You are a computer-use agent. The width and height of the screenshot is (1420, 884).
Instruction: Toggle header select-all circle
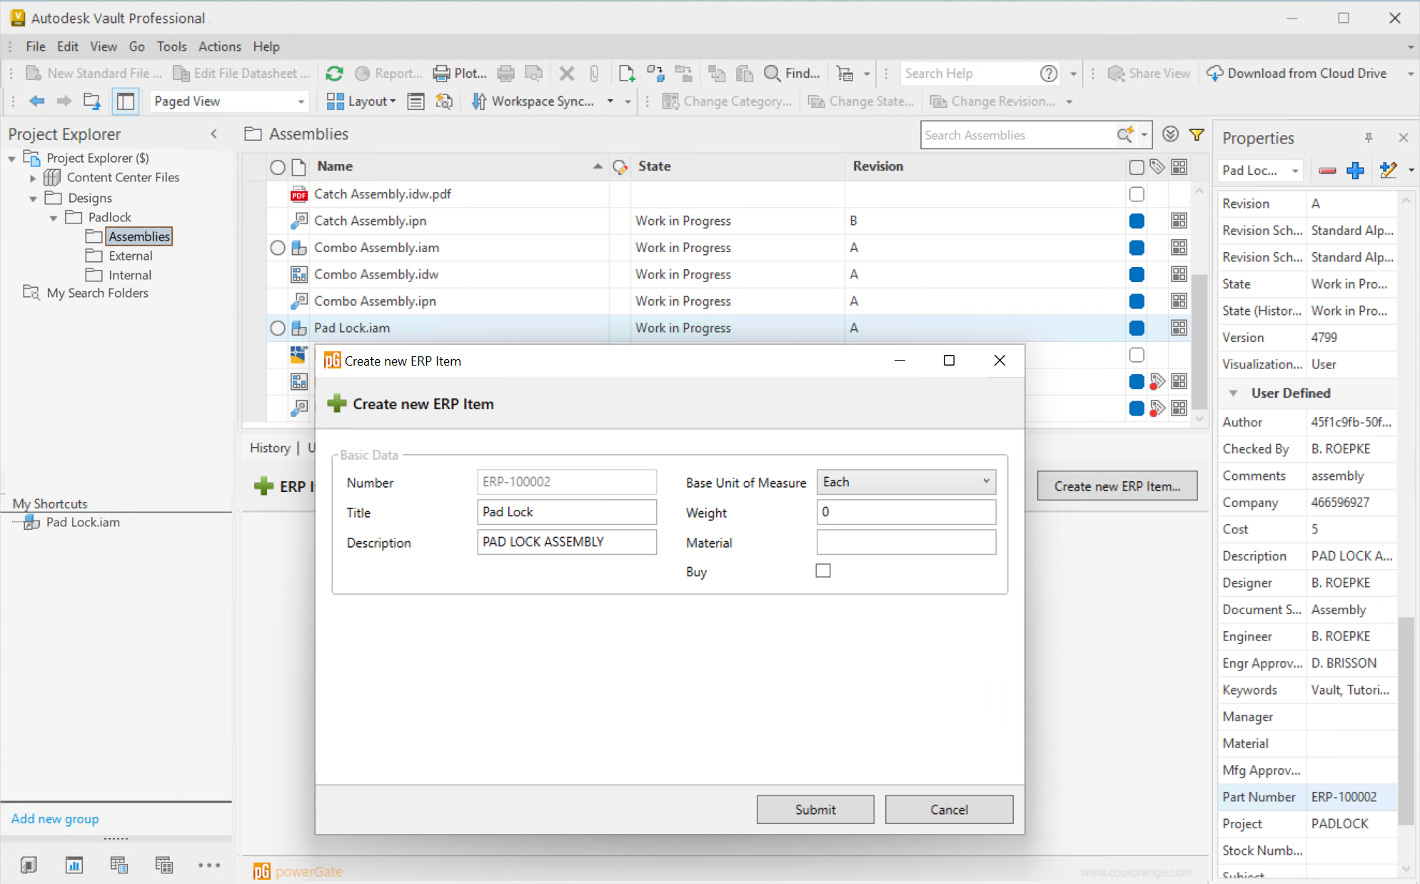point(278,168)
